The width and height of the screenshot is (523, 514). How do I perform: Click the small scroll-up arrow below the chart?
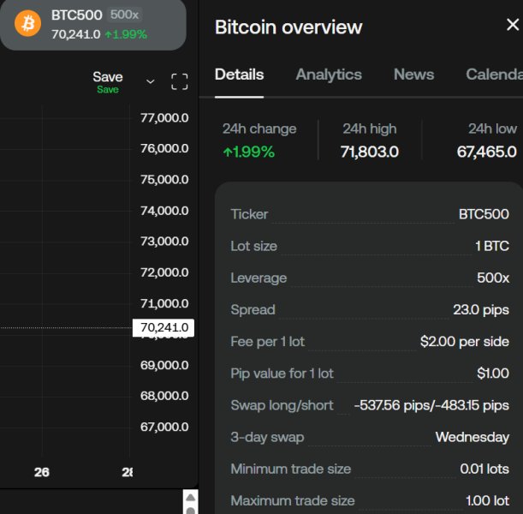pos(191,498)
